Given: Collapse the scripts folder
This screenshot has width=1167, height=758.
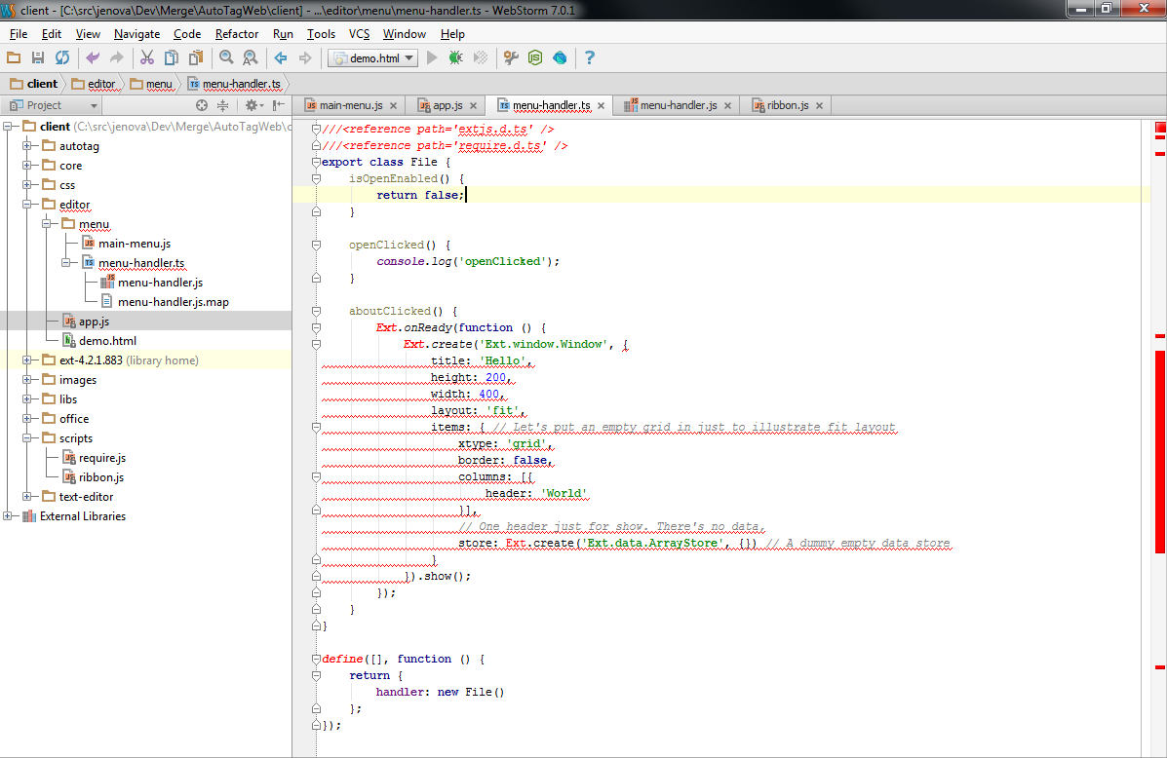Looking at the screenshot, I should pyautogui.click(x=26, y=437).
